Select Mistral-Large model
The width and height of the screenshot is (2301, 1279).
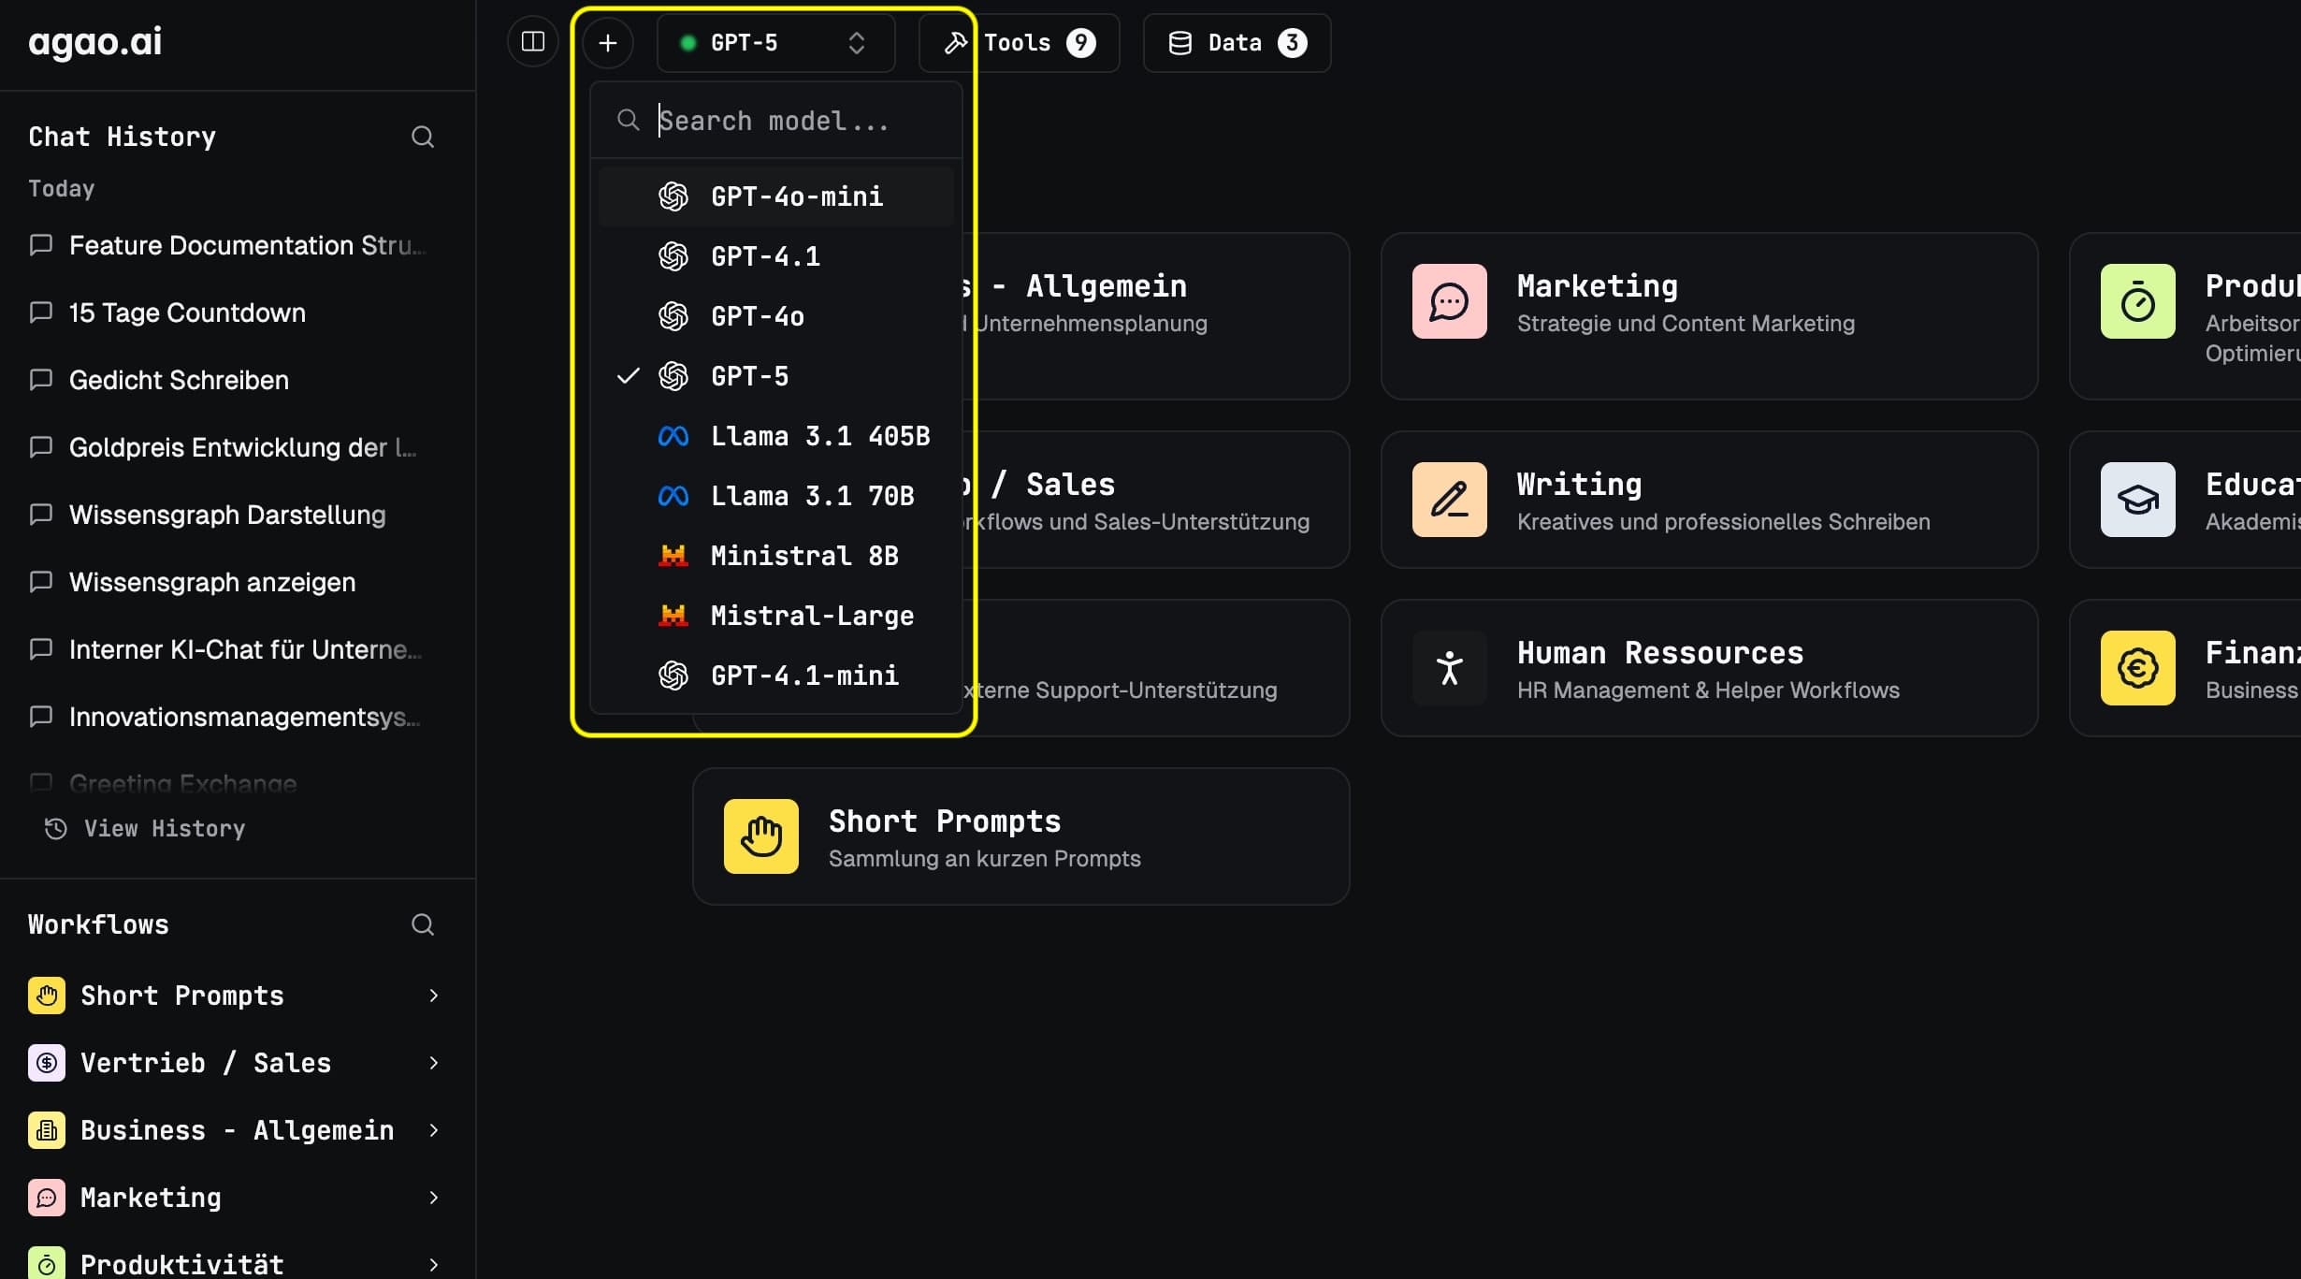[x=775, y=616]
